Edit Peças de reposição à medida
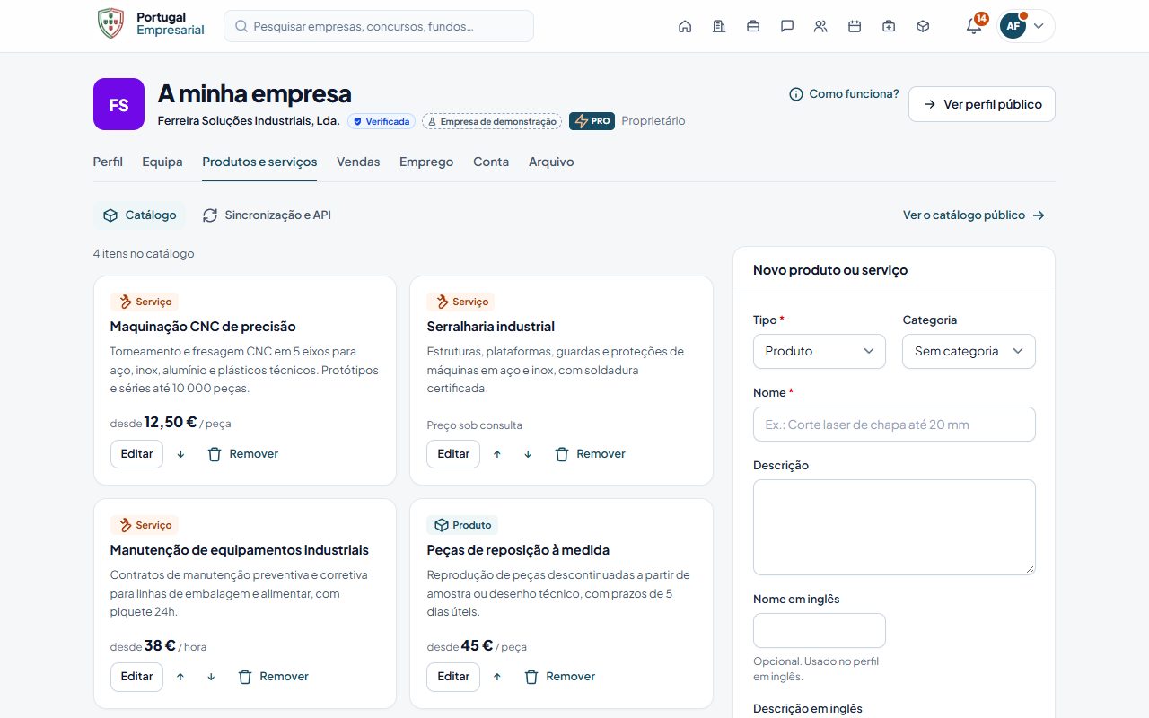 tap(453, 677)
